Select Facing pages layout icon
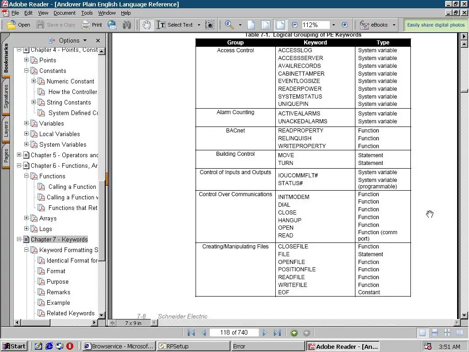Image resolution: width=469 pixels, height=352 pixels. (460, 333)
